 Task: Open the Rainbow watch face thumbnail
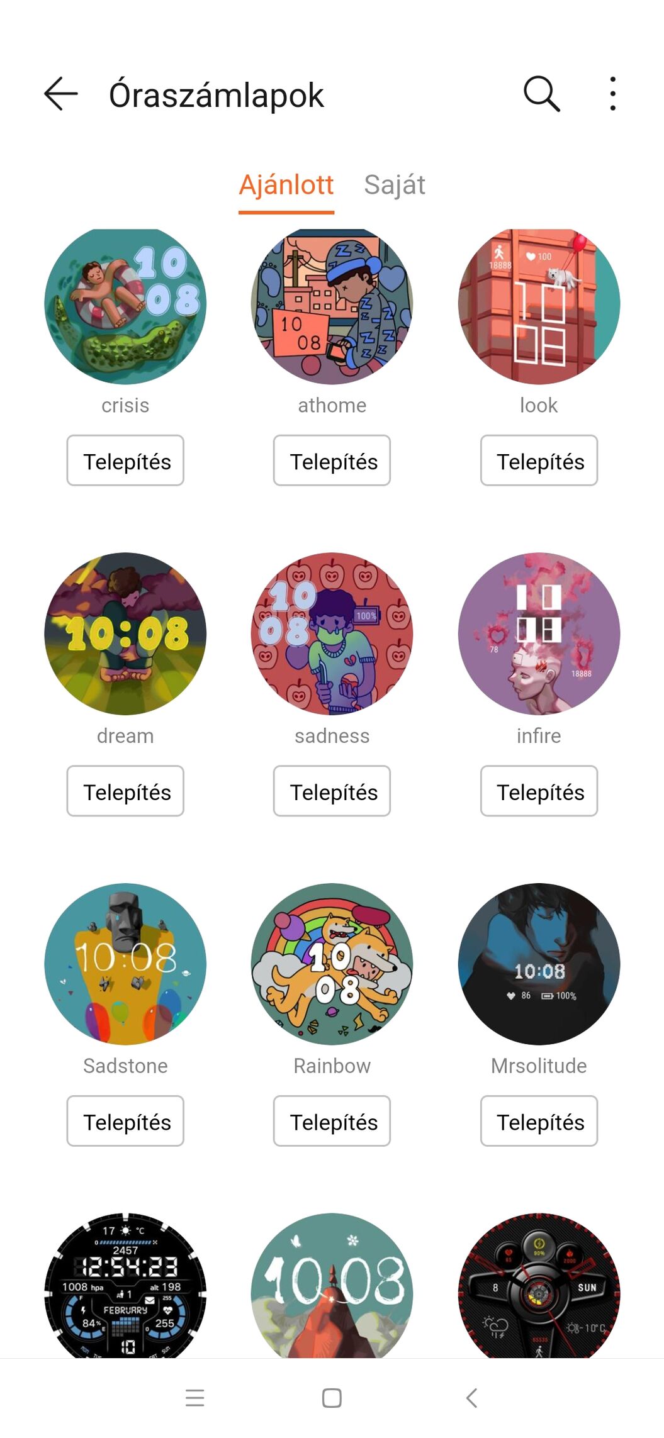(x=332, y=964)
